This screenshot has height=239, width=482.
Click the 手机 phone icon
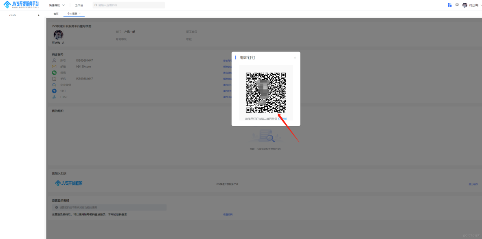tap(54, 79)
